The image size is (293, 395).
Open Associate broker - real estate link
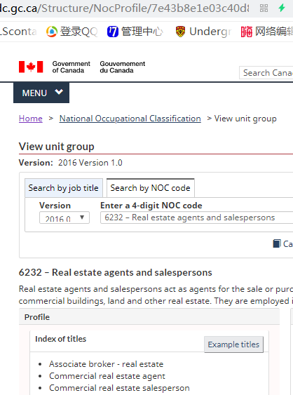[x=107, y=364]
